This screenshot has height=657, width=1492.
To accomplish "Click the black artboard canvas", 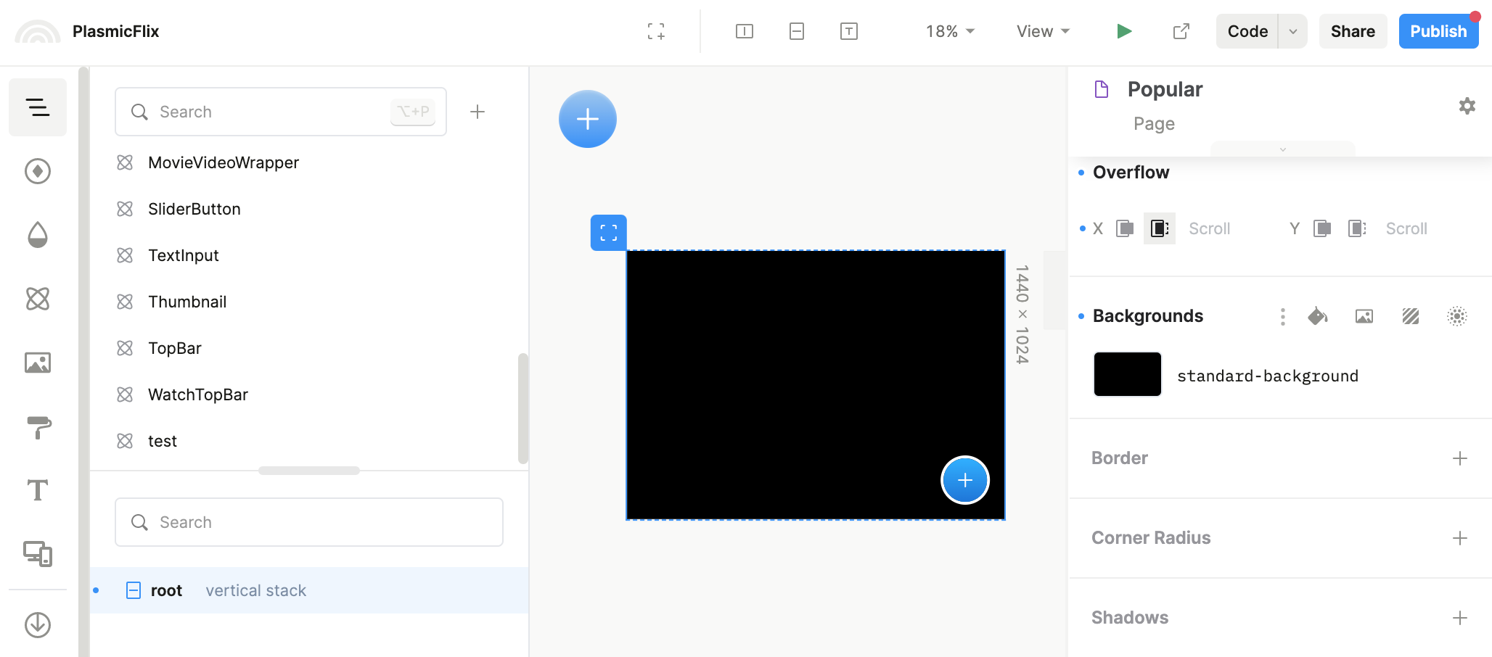I will [816, 385].
